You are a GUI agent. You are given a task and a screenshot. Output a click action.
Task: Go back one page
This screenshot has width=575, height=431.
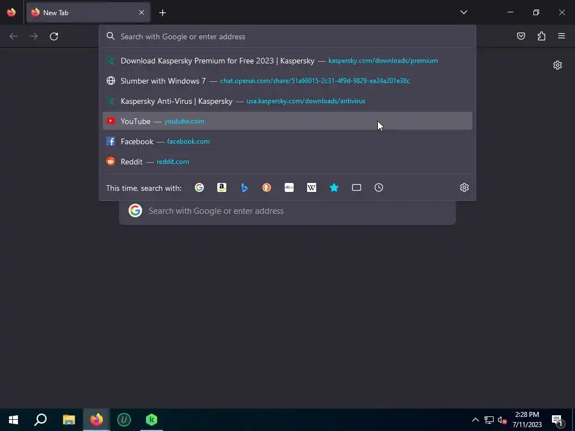coord(13,36)
